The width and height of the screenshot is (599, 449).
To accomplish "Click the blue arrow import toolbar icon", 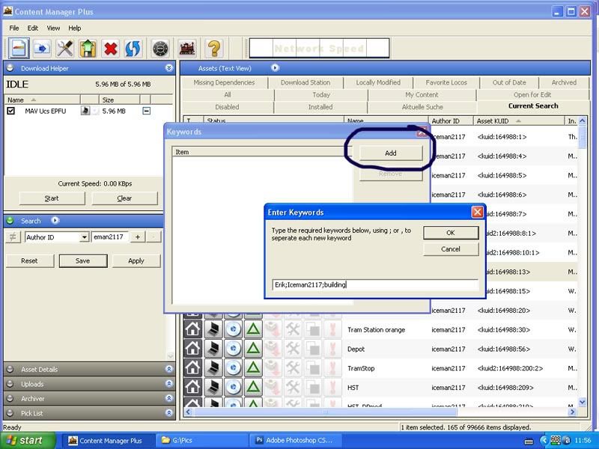I will (x=42, y=49).
